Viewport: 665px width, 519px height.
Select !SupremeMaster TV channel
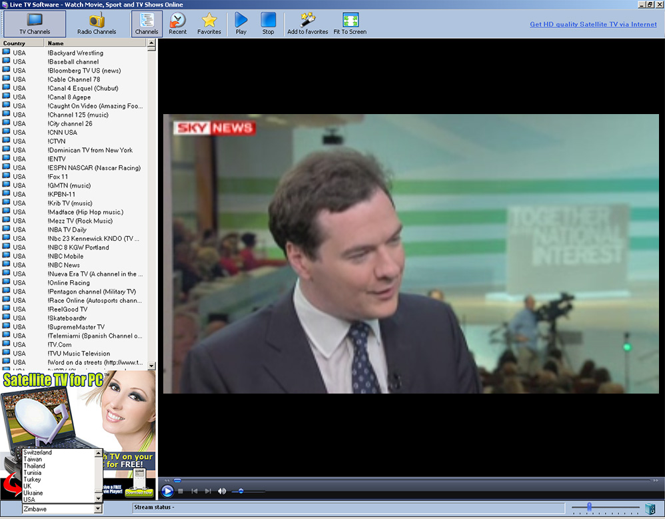77,327
